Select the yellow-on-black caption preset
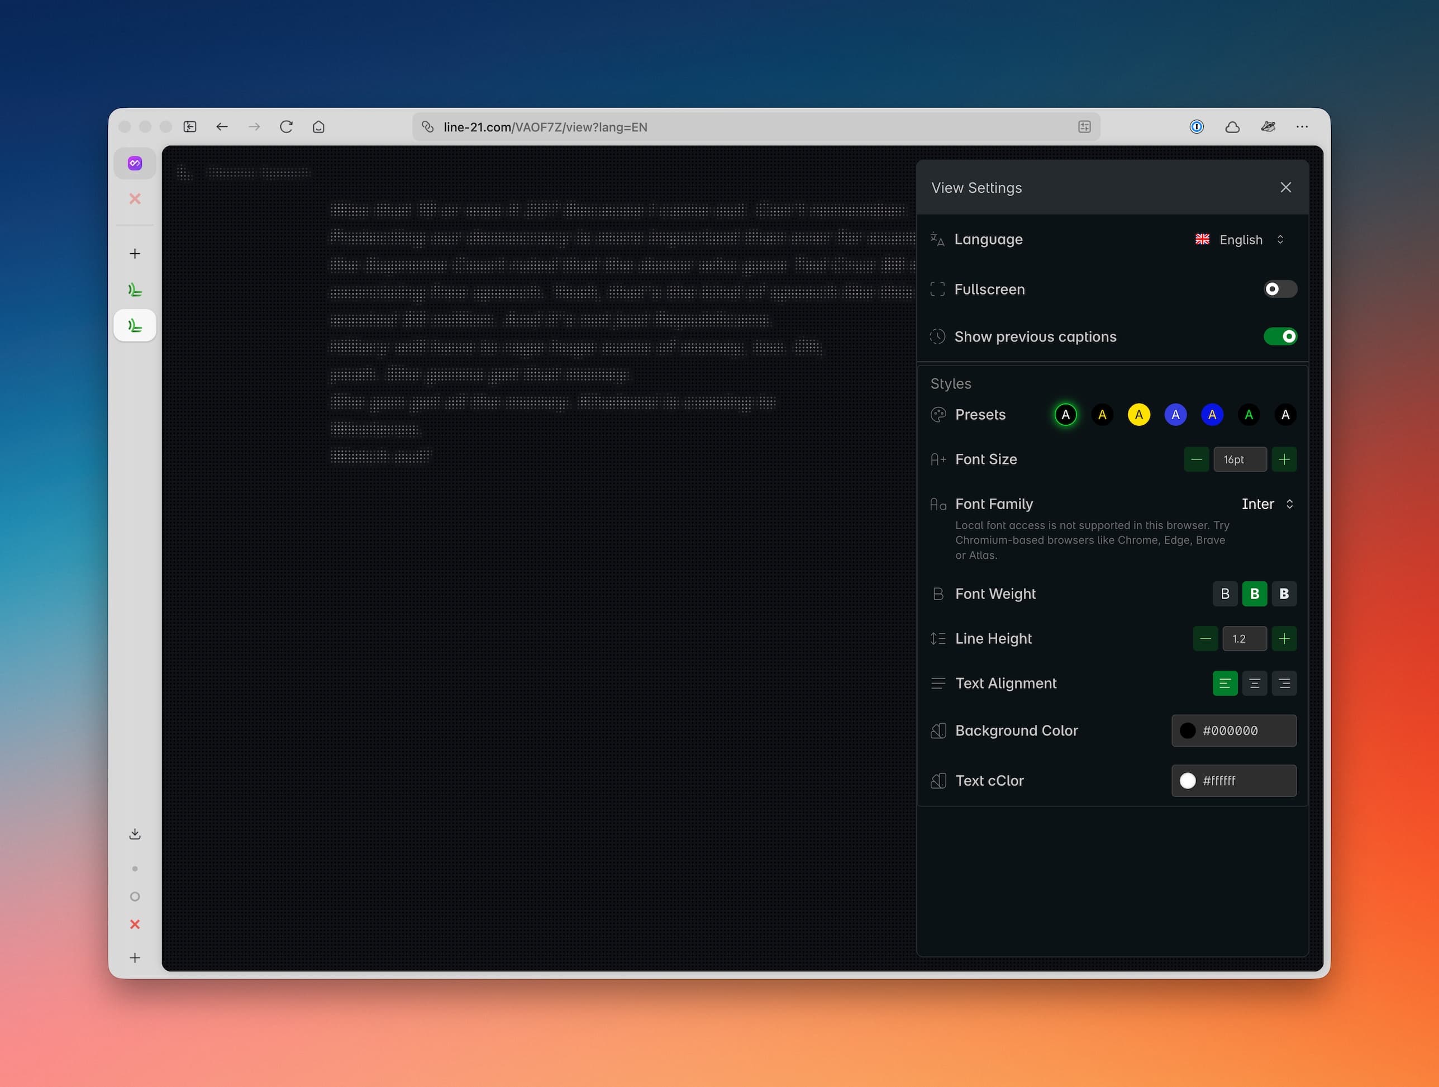 1102,414
